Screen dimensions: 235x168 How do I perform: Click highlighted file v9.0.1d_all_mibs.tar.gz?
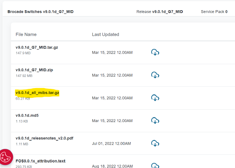(37, 93)
